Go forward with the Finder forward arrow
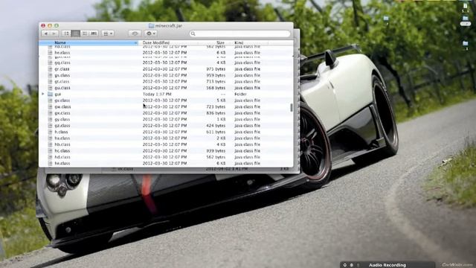 54,33
